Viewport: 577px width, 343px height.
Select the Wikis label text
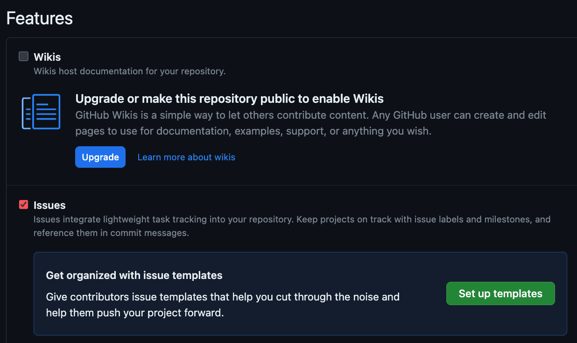pyautogui.click(x=47, y=57)
